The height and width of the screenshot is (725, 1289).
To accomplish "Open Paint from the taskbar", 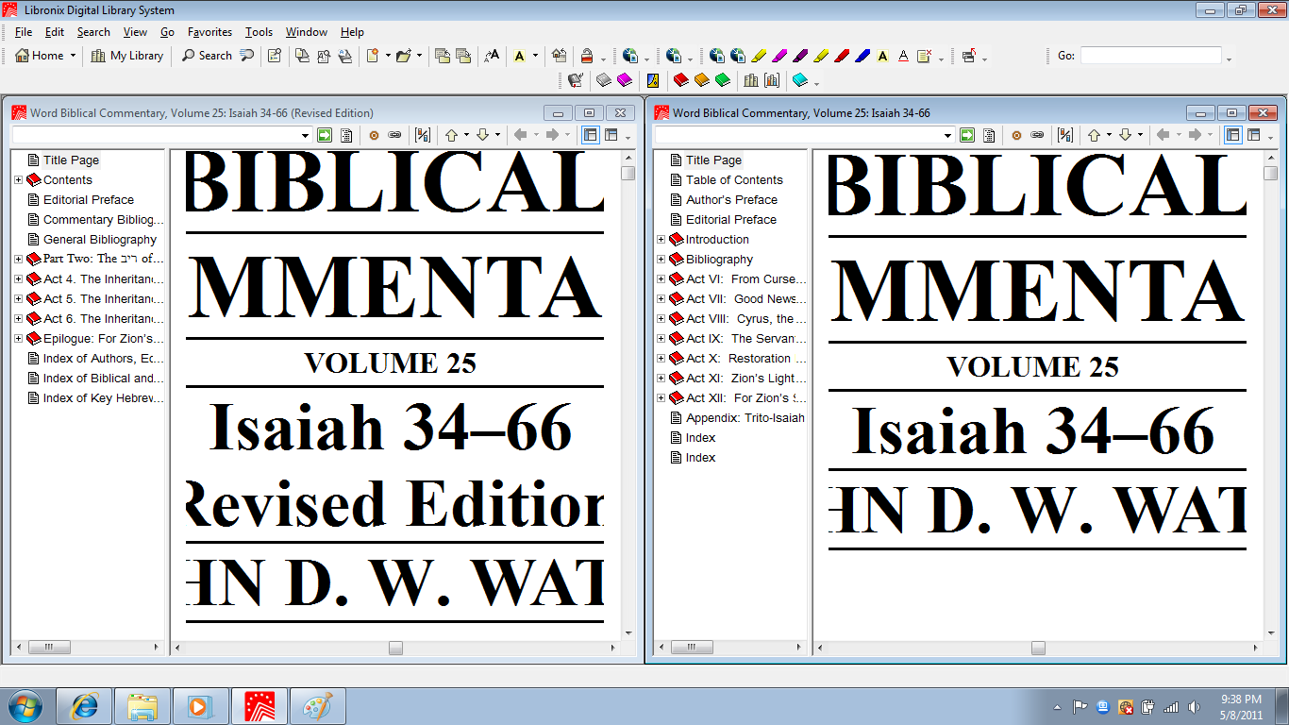I will [x=318, y=706].
